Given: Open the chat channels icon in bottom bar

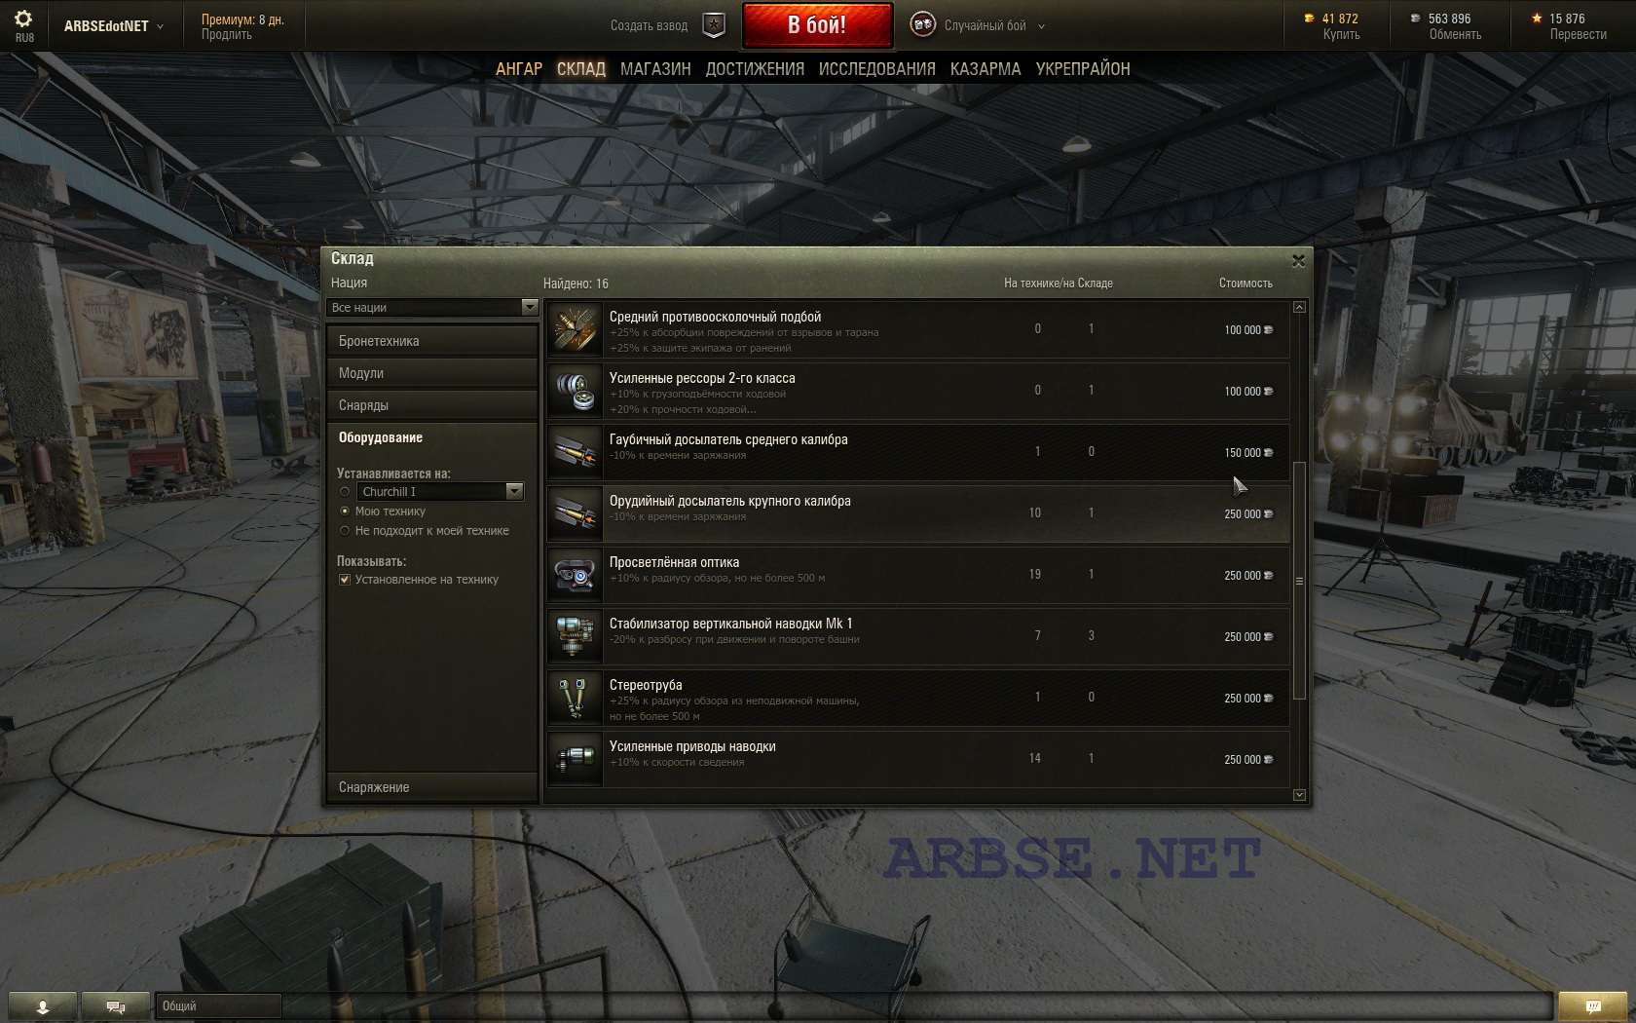Looking at the screenshot, I should pyautogui.click(x=115, y=1006).
